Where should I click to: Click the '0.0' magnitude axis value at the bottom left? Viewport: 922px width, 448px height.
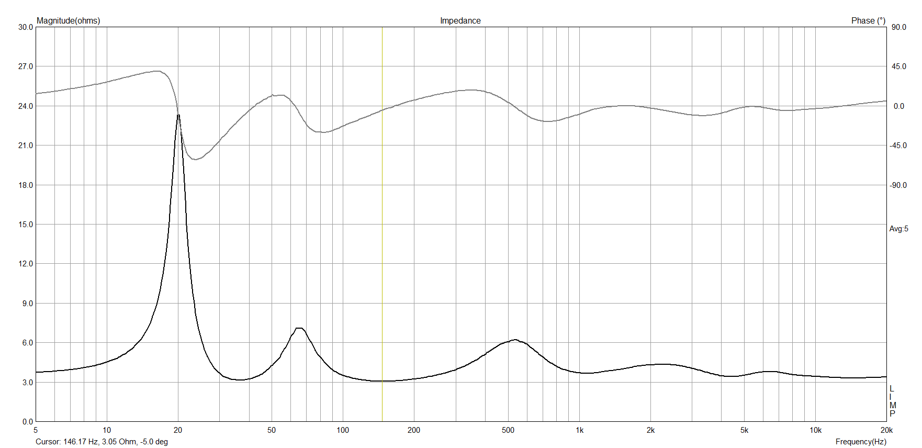(x=28, y=422)
